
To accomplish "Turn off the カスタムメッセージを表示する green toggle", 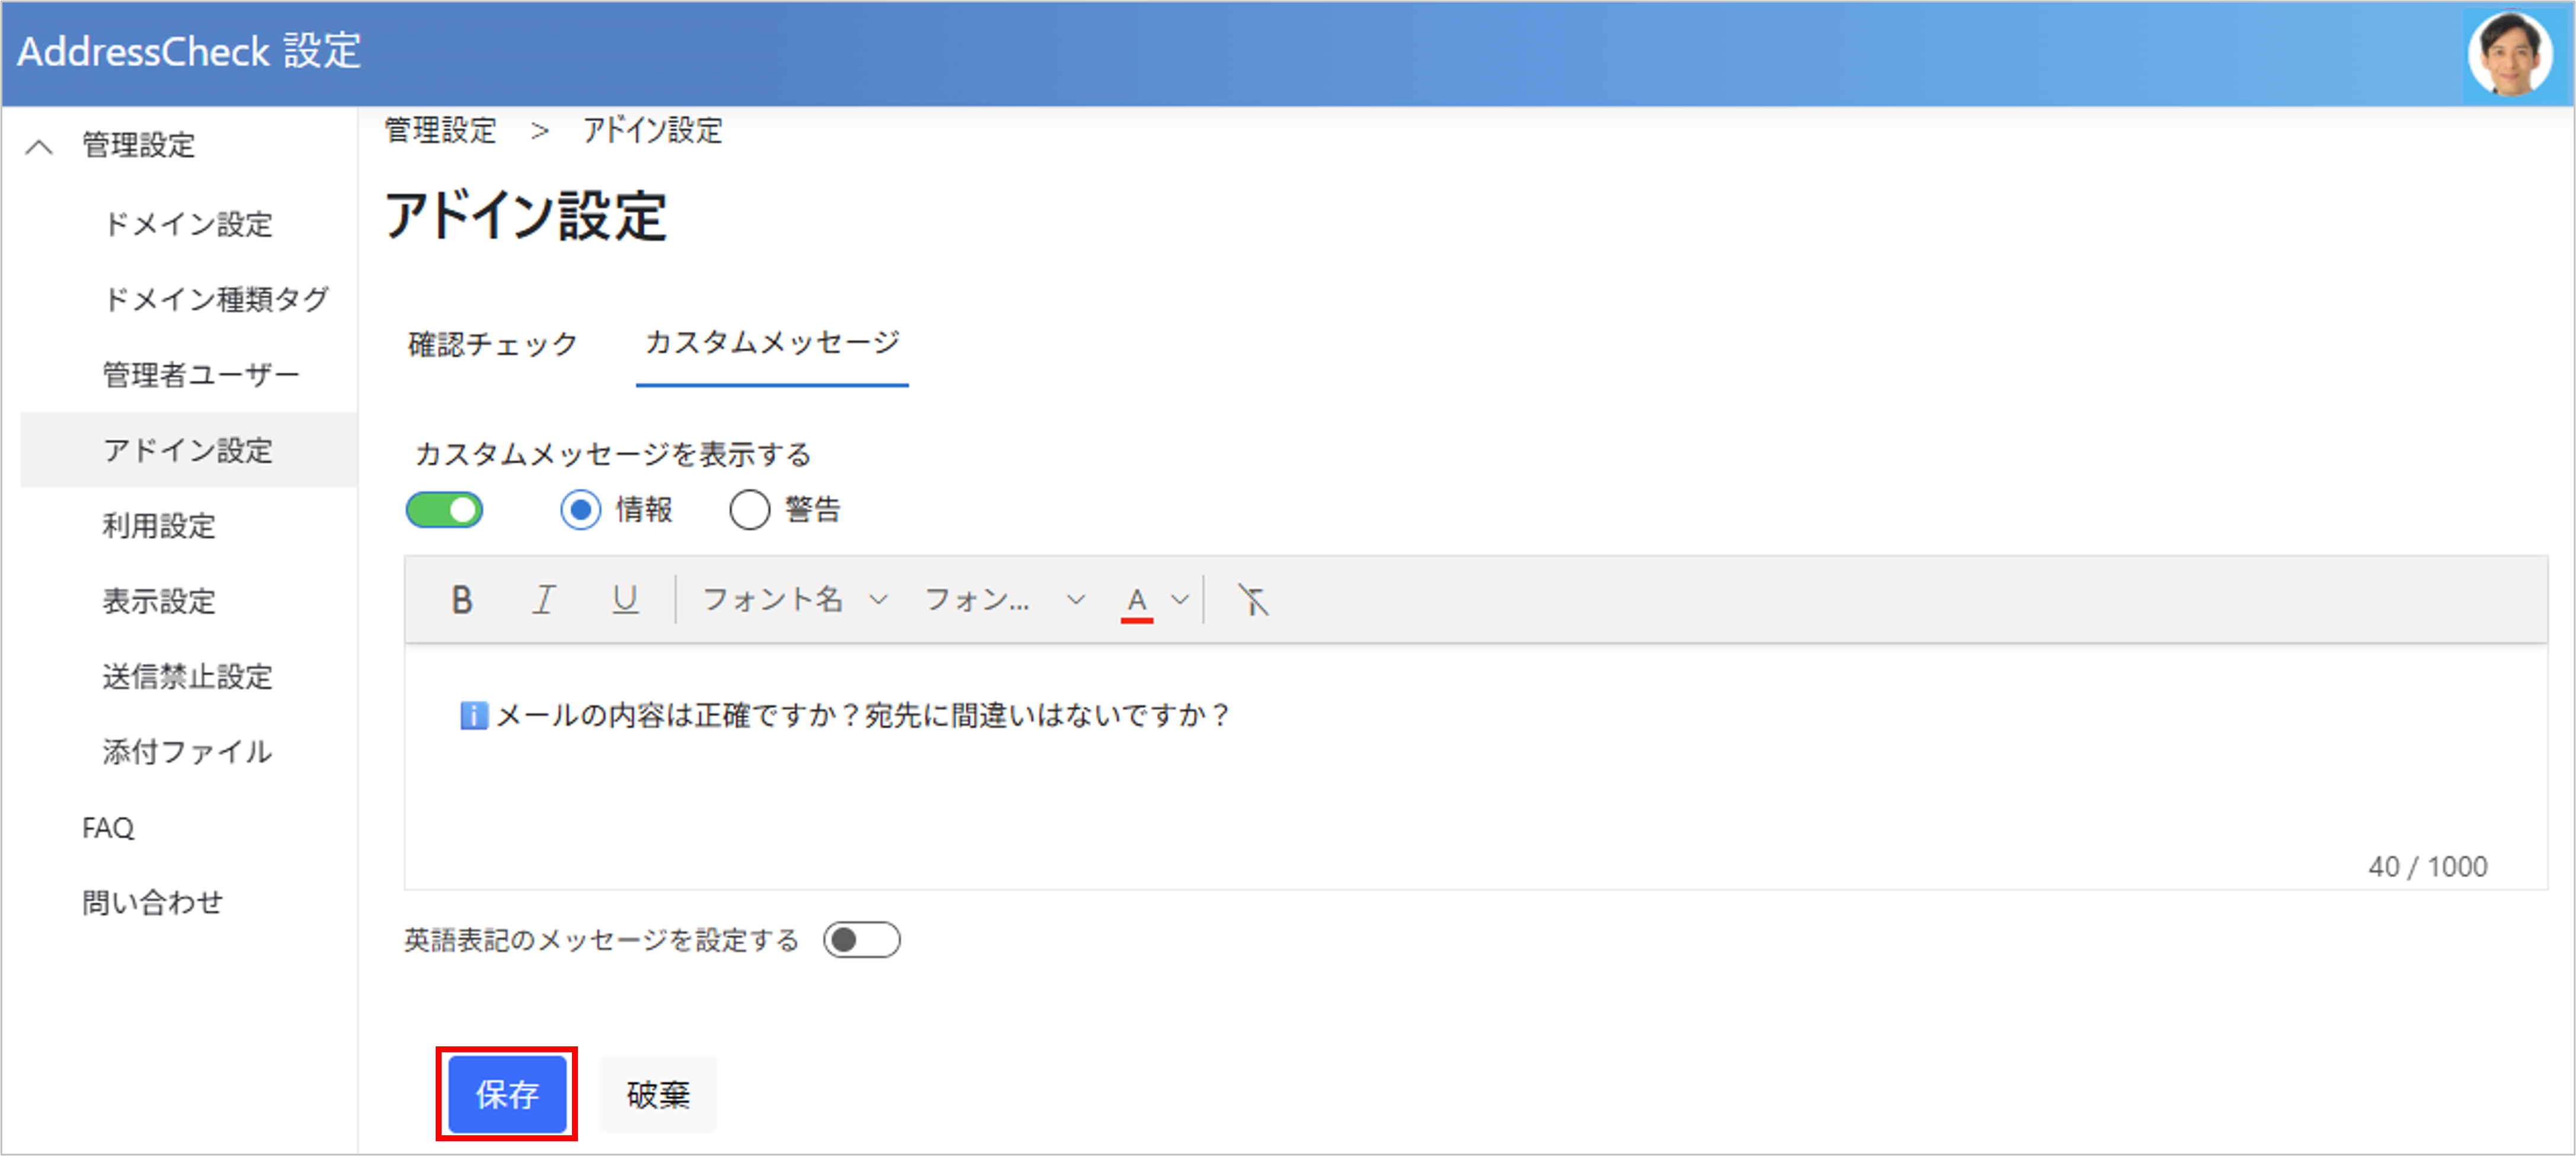I will click(445, 510).
